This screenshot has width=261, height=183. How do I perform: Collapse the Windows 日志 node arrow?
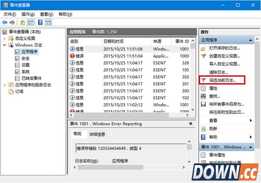pyautogui.click(x=4, y=45)
